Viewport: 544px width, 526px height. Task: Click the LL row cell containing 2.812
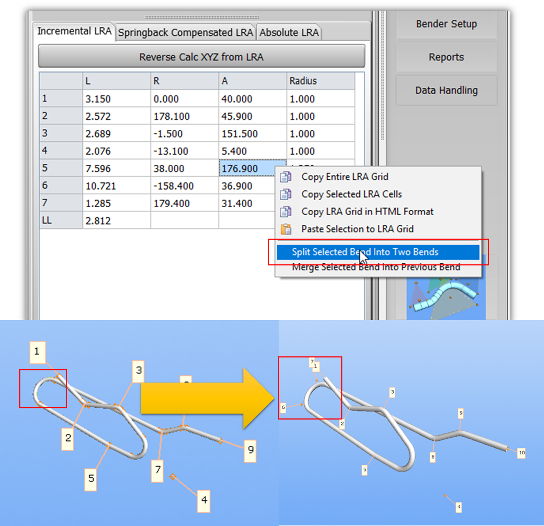(x=116, y=220)
